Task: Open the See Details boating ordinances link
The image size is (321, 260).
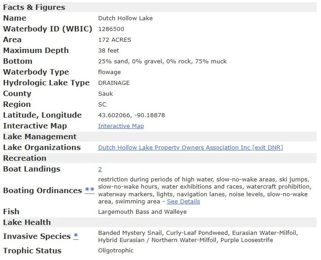Action: click(x=183, y=202)
